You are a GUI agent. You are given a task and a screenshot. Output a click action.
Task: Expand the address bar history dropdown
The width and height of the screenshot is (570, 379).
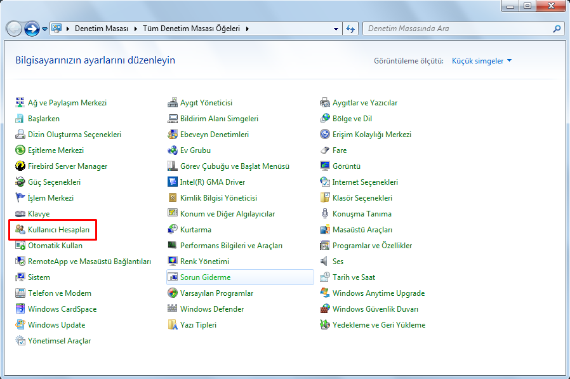pyautogui.click(x=336, y=29)
